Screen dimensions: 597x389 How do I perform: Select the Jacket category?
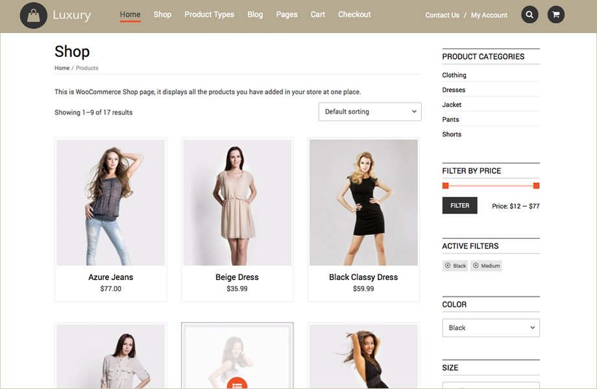452,104
